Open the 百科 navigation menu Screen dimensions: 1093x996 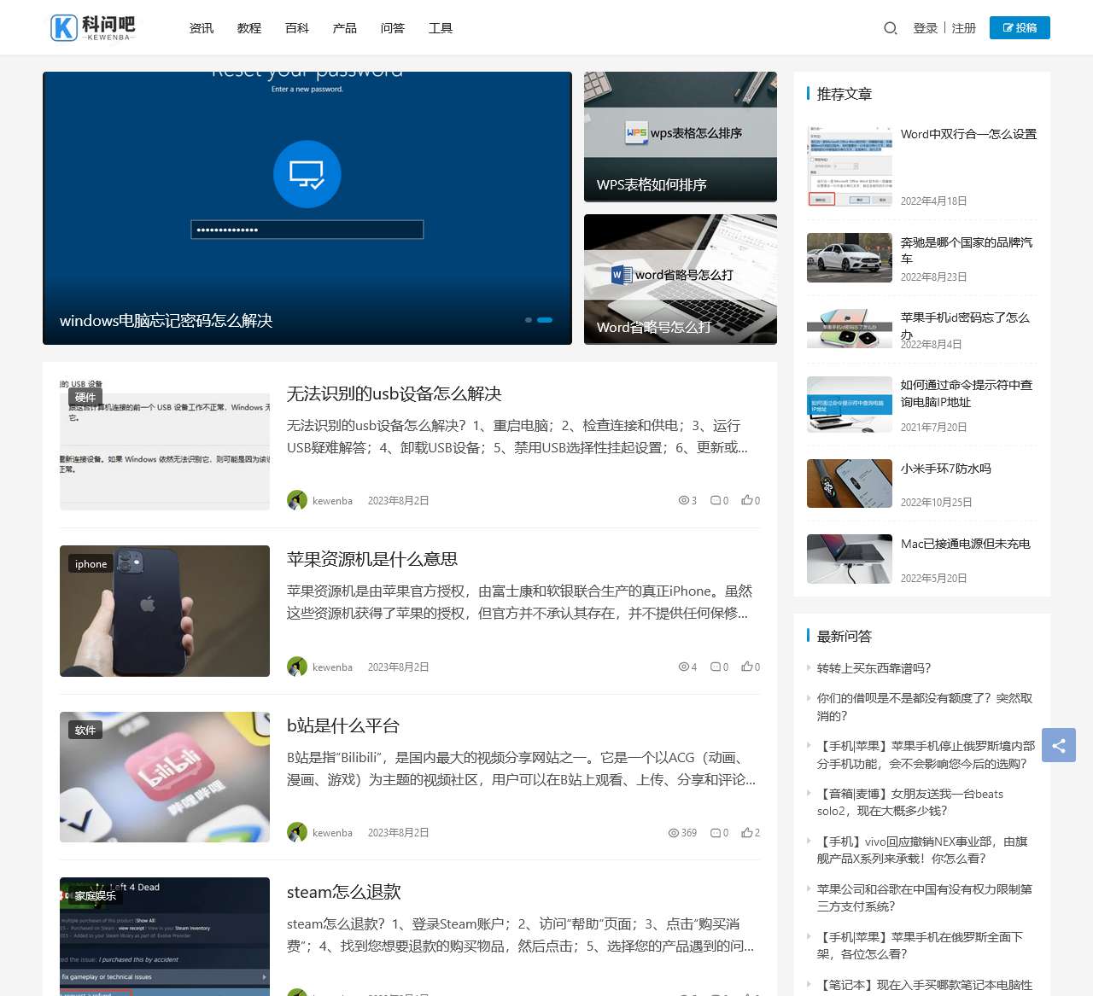coord(297,28)
